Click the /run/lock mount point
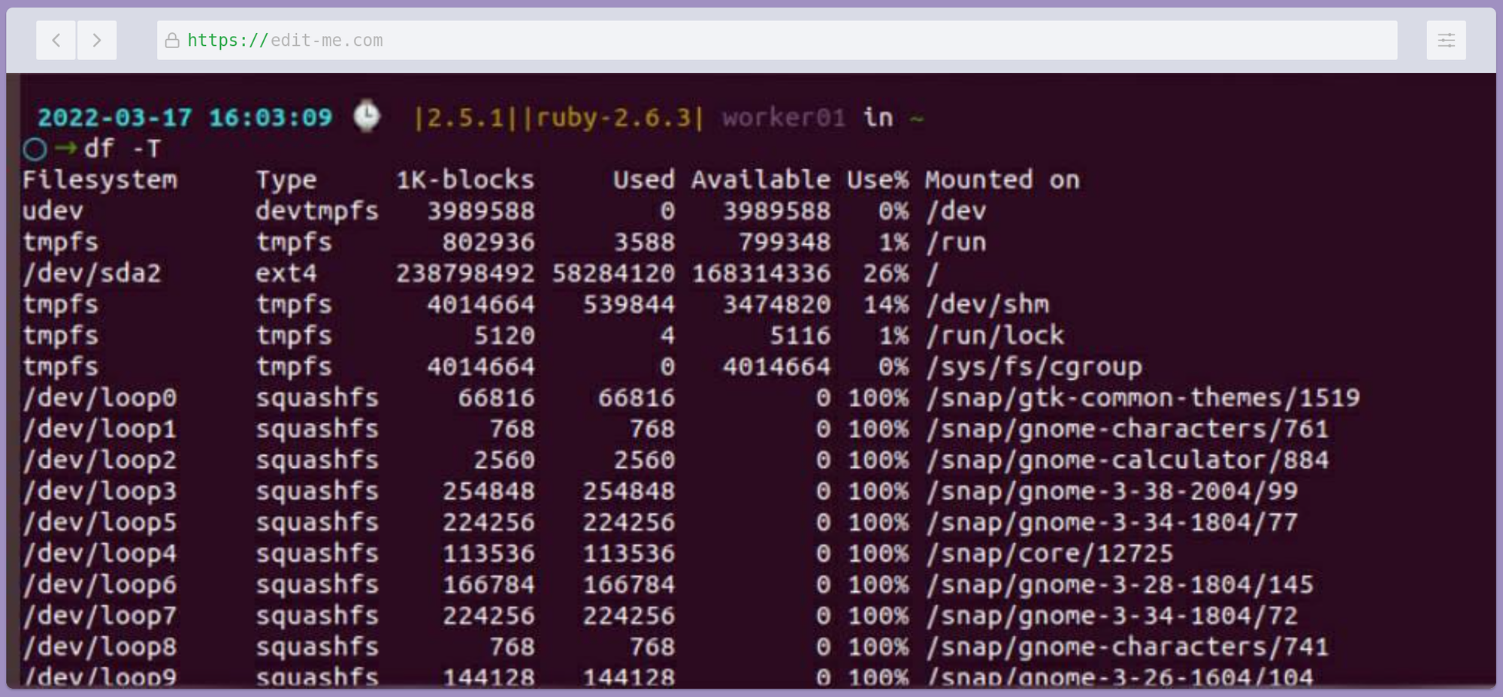The height and width of the screenshot is (697, 1503). pyautogui.click(x=995, y=336)
